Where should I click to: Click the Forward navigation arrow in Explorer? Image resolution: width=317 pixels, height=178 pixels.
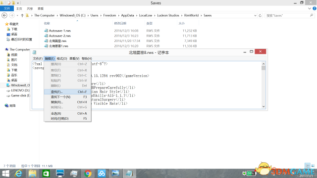pos(12,15)
